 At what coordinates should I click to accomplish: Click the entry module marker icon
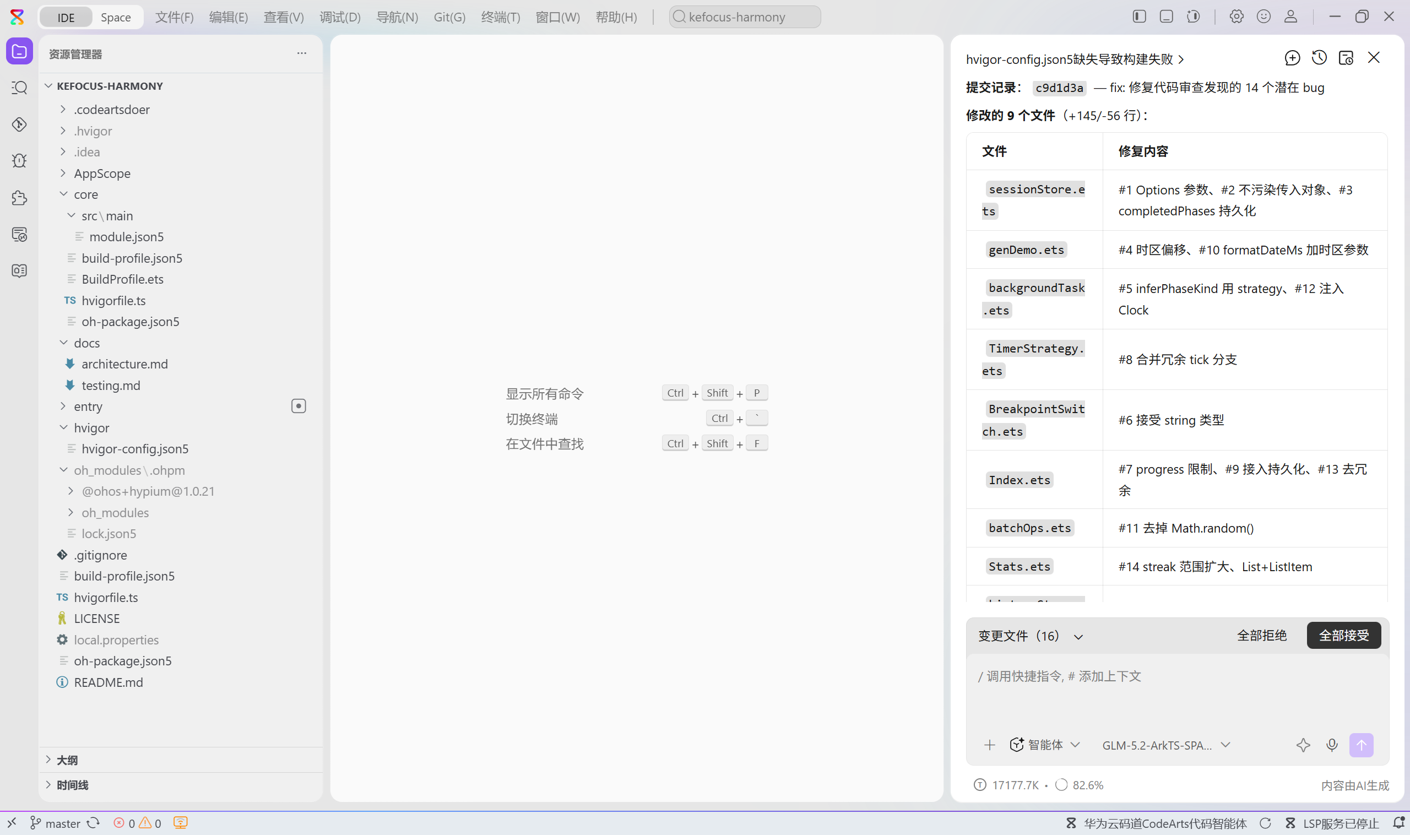[x=299, y=406]
